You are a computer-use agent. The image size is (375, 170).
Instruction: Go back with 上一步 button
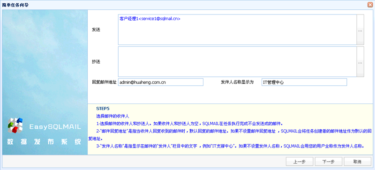tap(300, 162)
